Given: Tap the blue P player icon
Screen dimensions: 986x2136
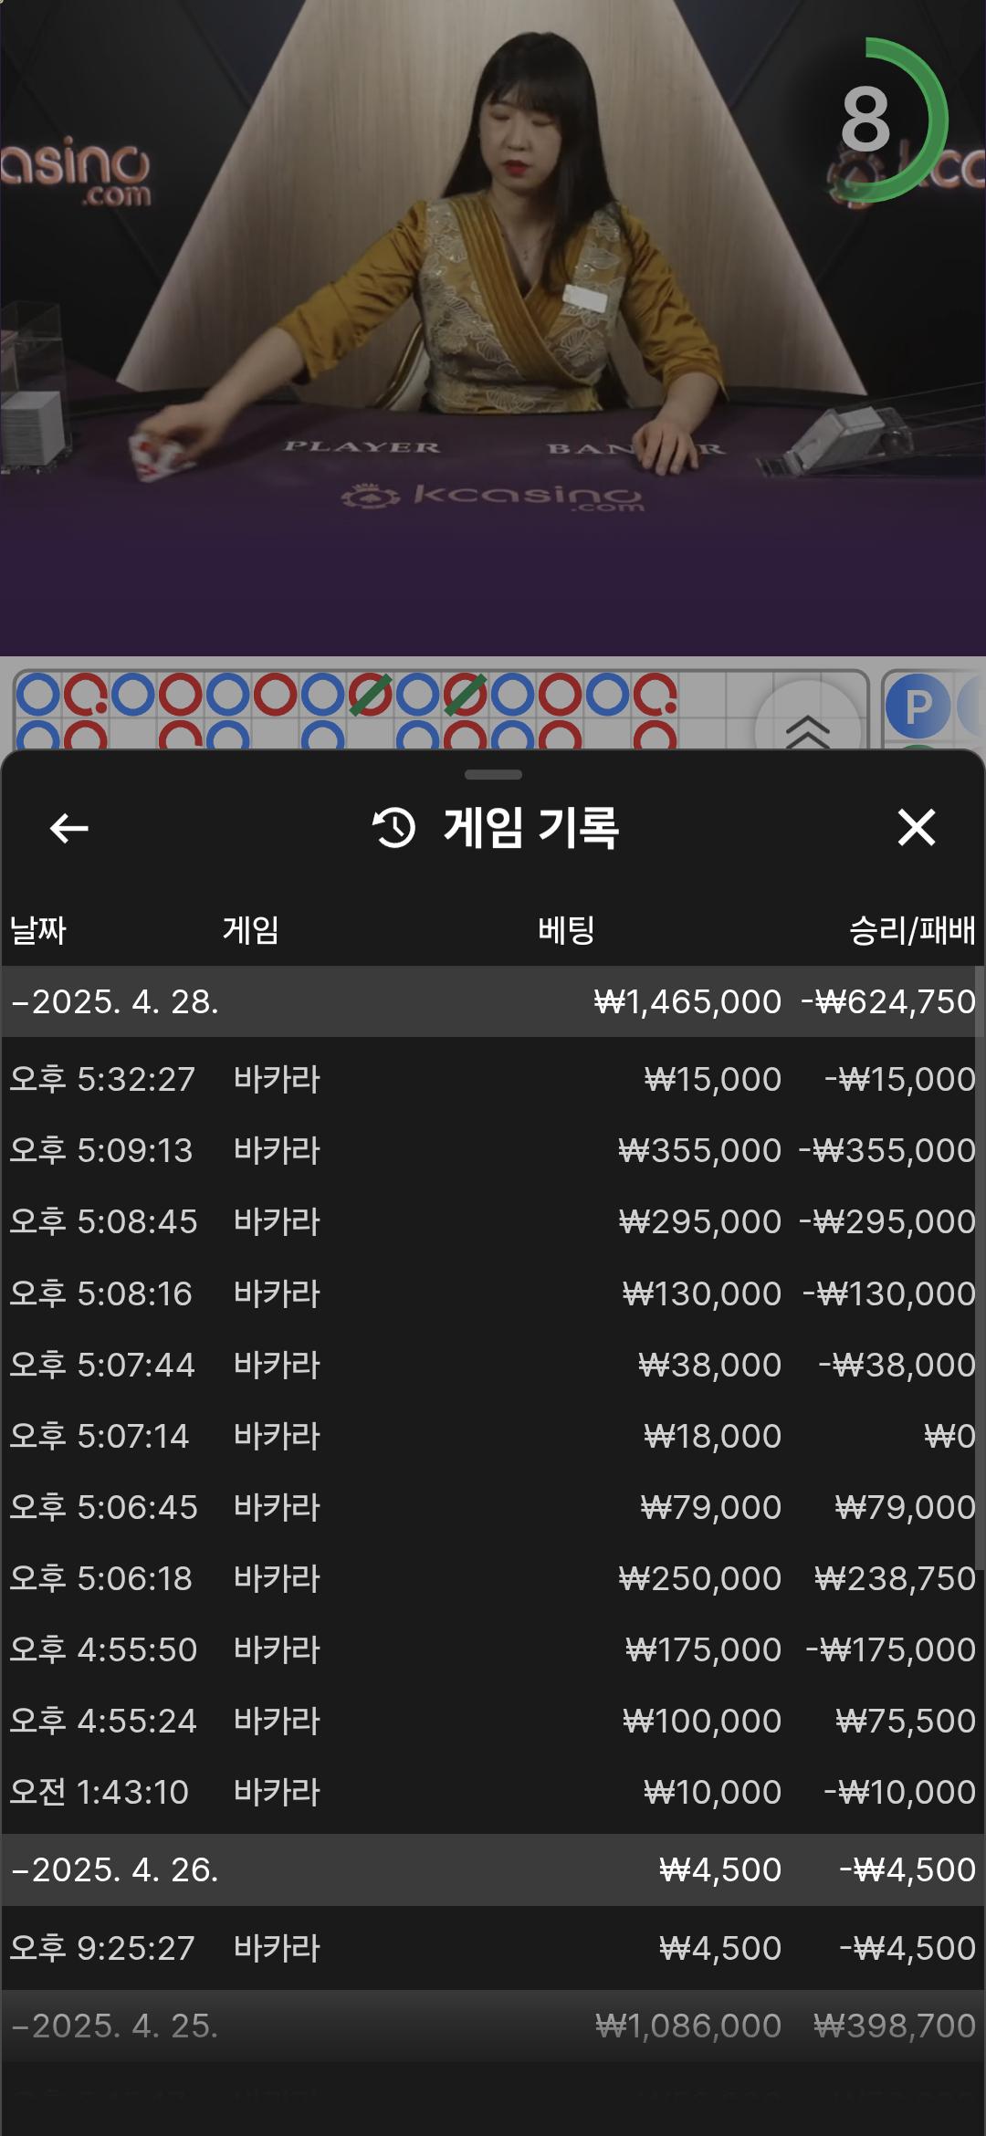Looking at the screenshot, I should point(918,707).
